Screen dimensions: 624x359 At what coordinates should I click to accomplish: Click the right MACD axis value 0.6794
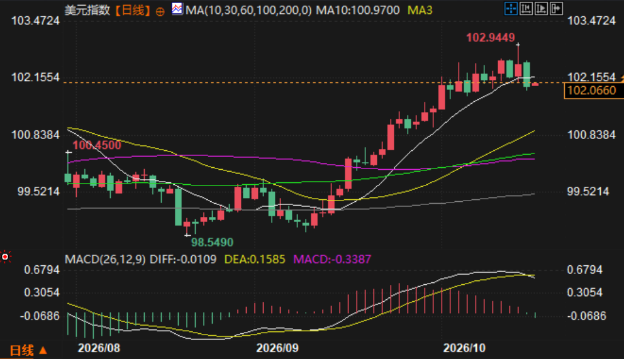(x=584, y=270)
